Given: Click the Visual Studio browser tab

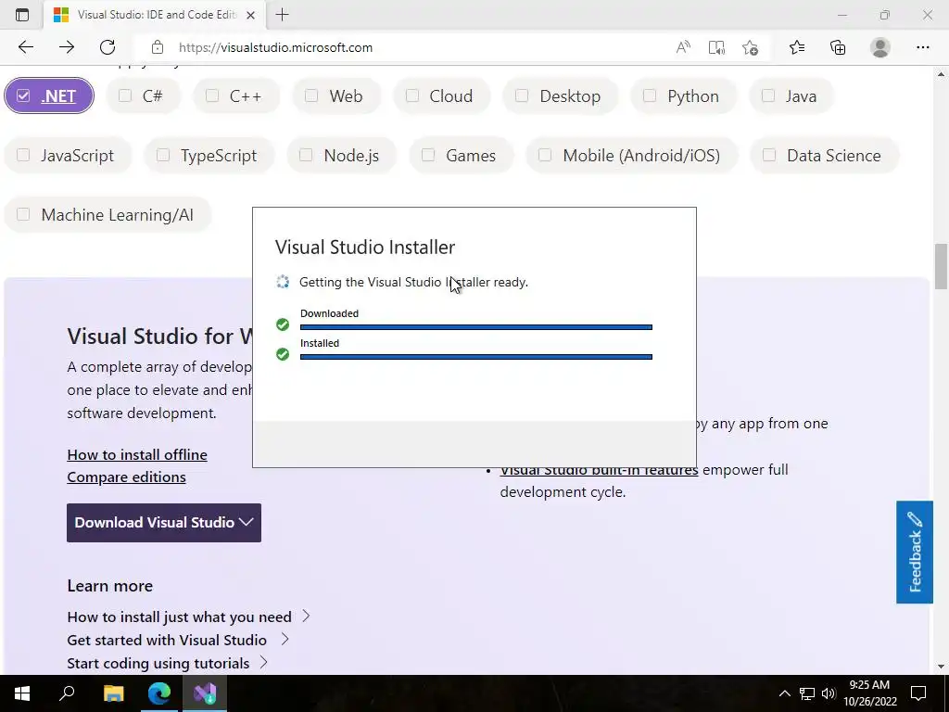Looking at the screenshot, I should point(155,15).
